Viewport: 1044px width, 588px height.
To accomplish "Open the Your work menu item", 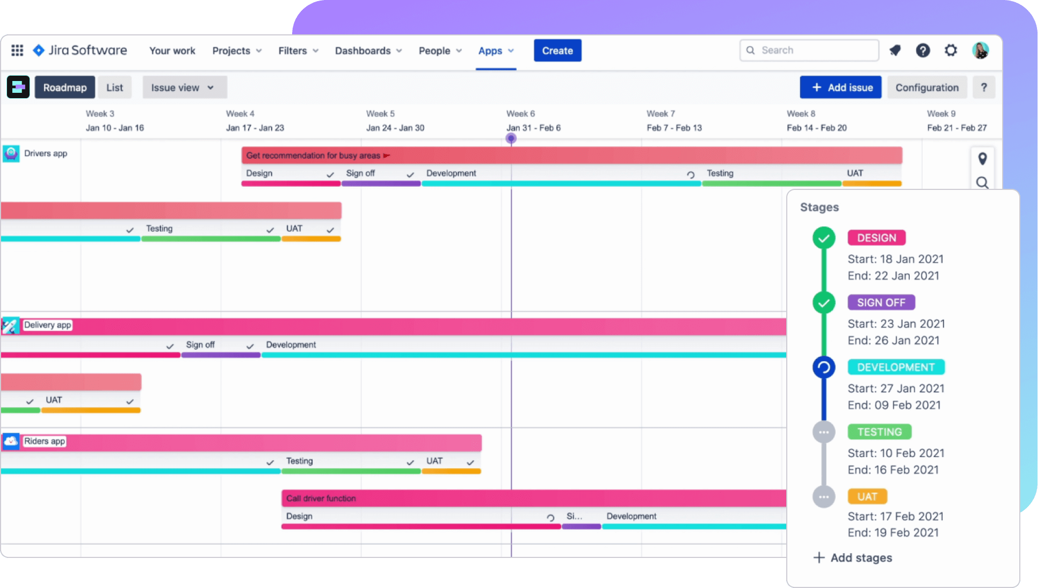I will 172,50.
